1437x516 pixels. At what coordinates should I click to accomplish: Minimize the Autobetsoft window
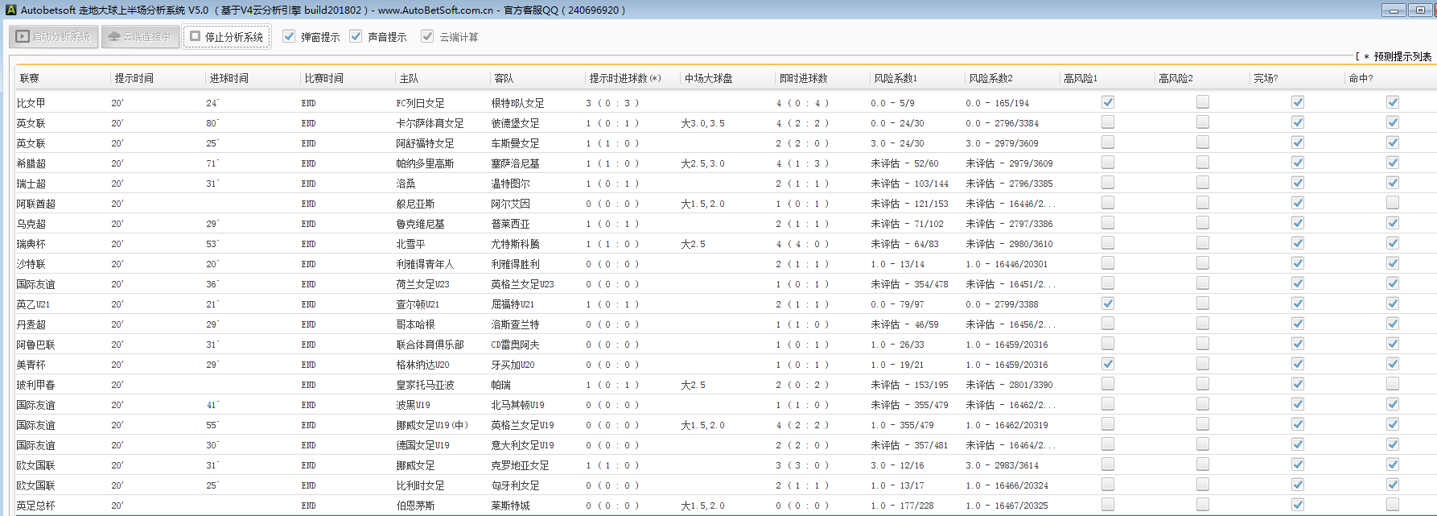tap(1394, 10)
